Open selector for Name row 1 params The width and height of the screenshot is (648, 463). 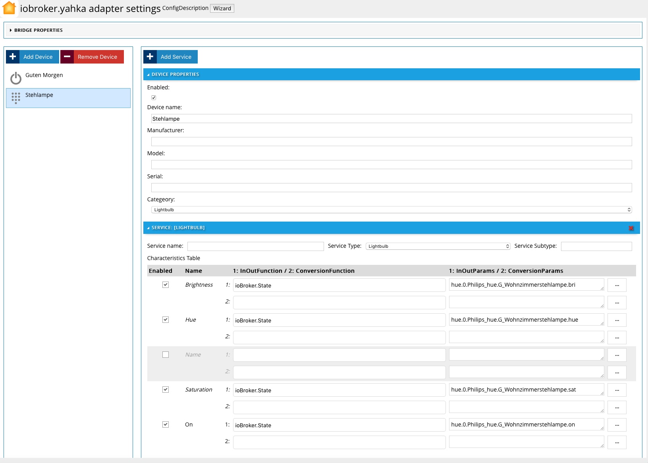[x=617, y=355]
